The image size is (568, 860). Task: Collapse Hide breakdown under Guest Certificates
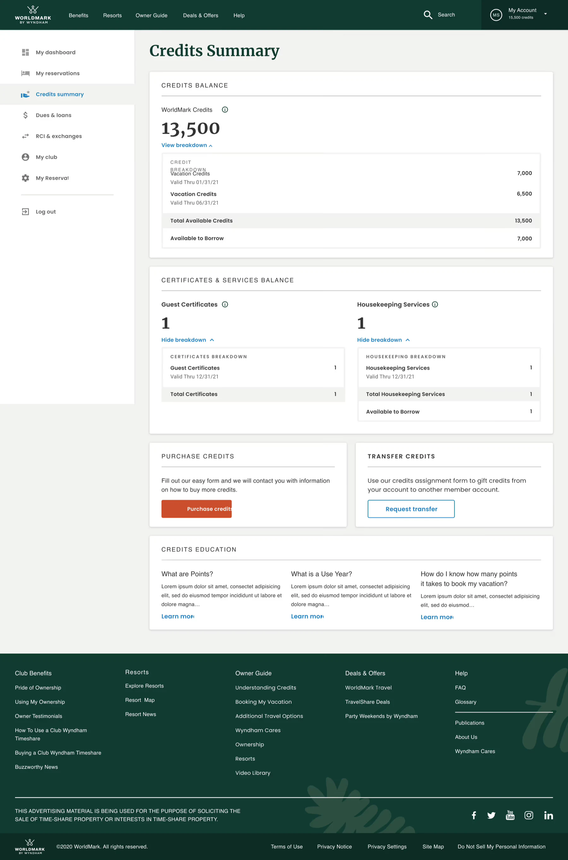click(188, 340)
